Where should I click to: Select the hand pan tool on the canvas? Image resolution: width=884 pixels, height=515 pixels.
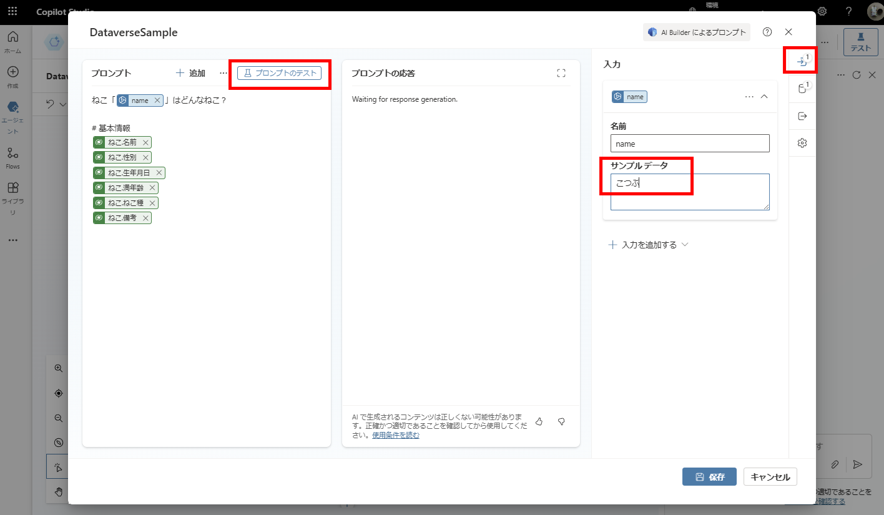coord(58,492)
